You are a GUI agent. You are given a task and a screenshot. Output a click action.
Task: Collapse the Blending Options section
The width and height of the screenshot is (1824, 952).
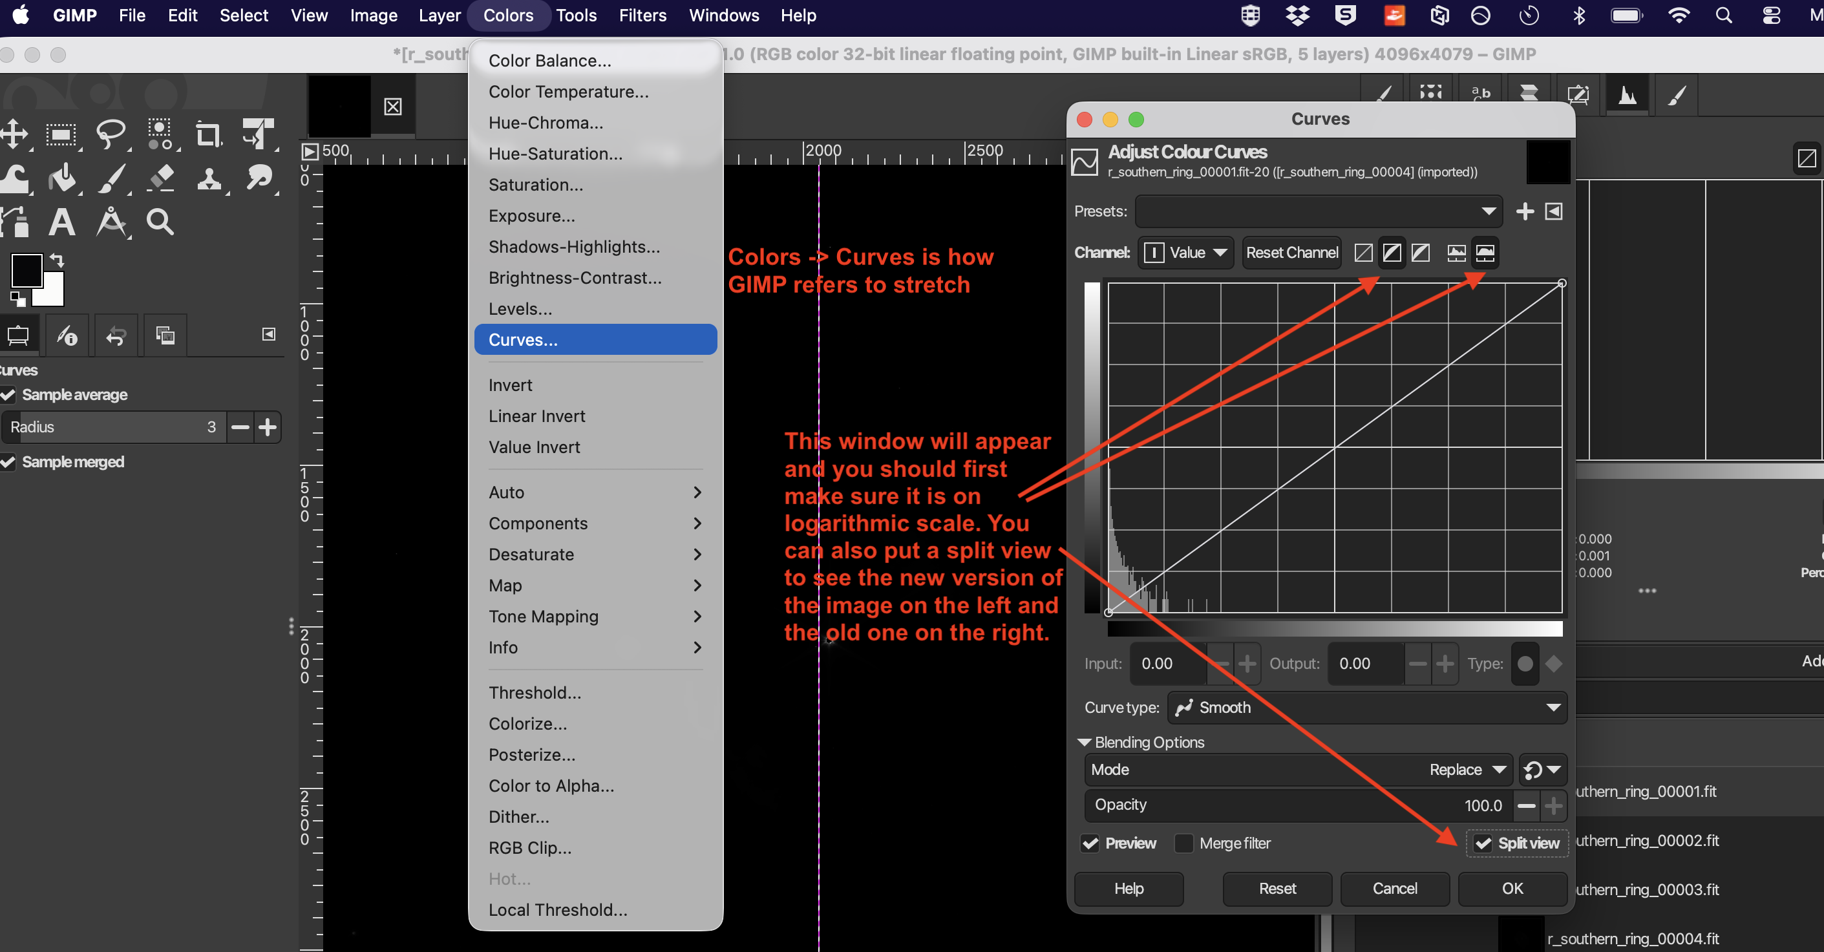pos(1084,743)
